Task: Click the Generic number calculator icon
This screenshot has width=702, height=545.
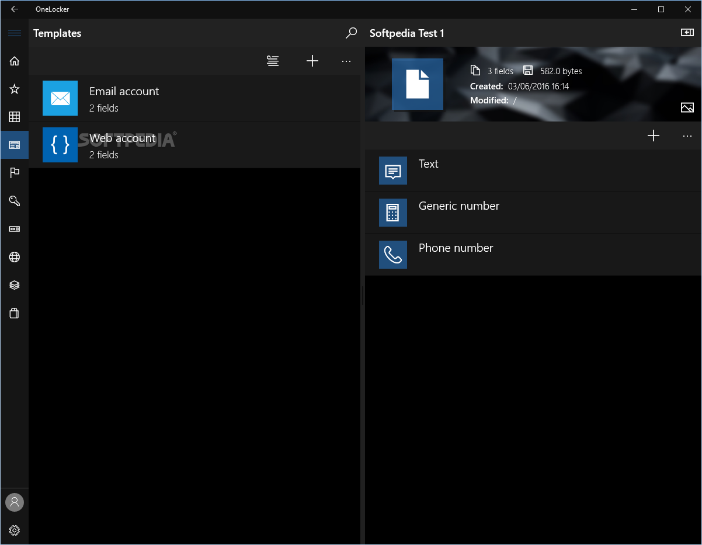Action: (393, 213)
